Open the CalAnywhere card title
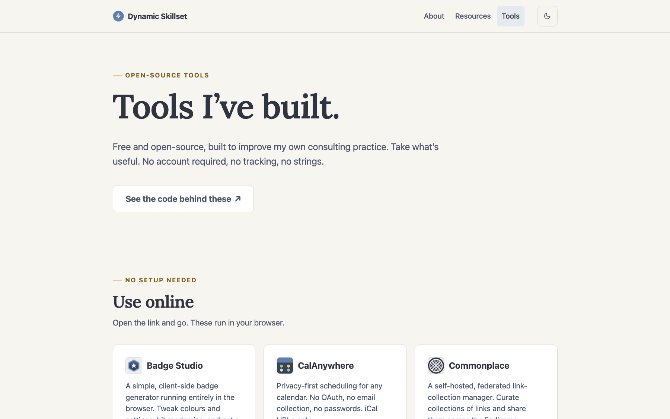Image resolution: width=670 pixels, height=419 pixels. point(326,365)
